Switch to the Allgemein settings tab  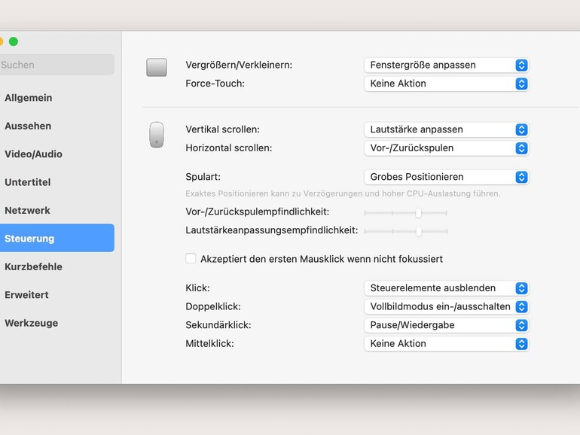29,98
